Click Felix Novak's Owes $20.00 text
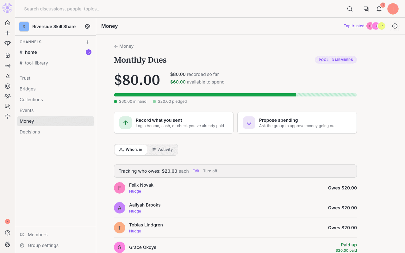This screenshot has height=253, width=405. pyautogui.click(x=342, y=188)
